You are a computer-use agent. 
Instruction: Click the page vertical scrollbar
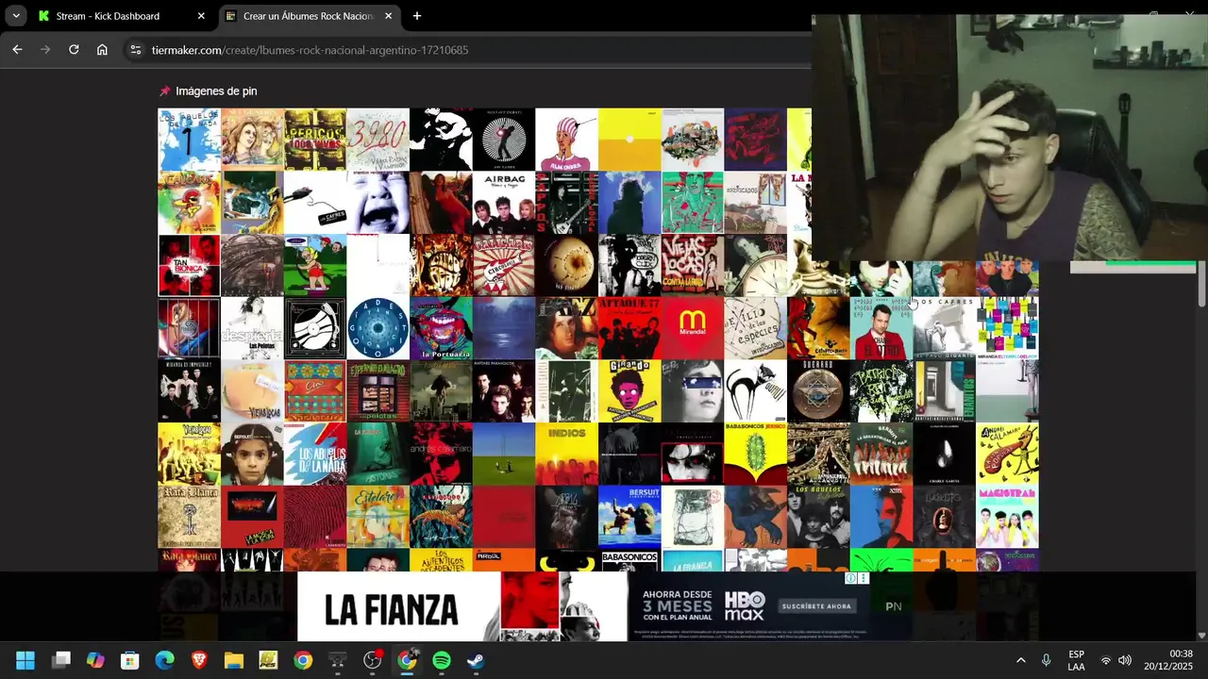(1202, 283)
